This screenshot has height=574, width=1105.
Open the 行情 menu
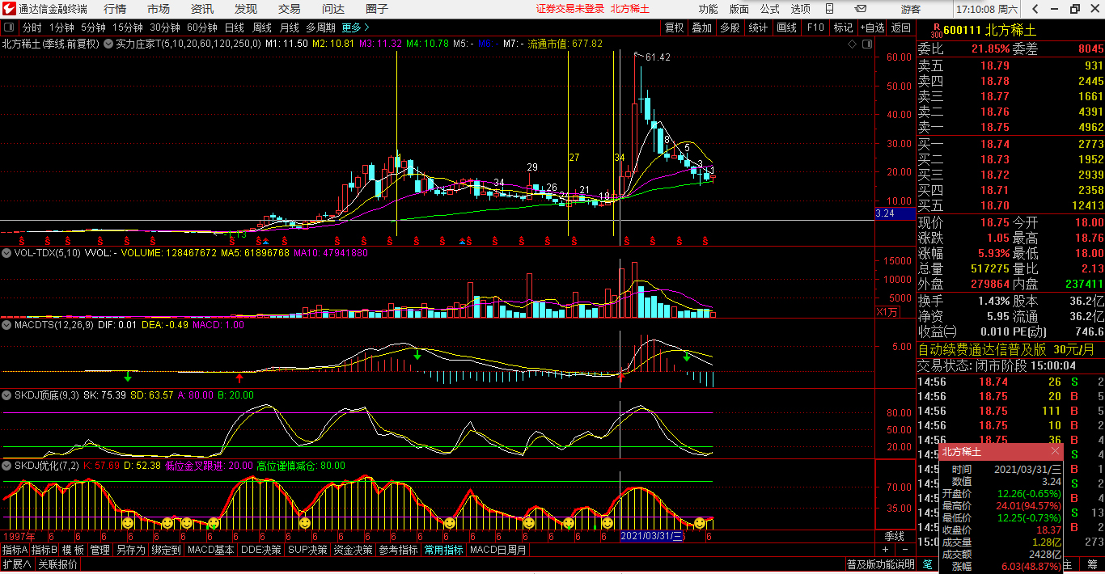pos(115,9)
